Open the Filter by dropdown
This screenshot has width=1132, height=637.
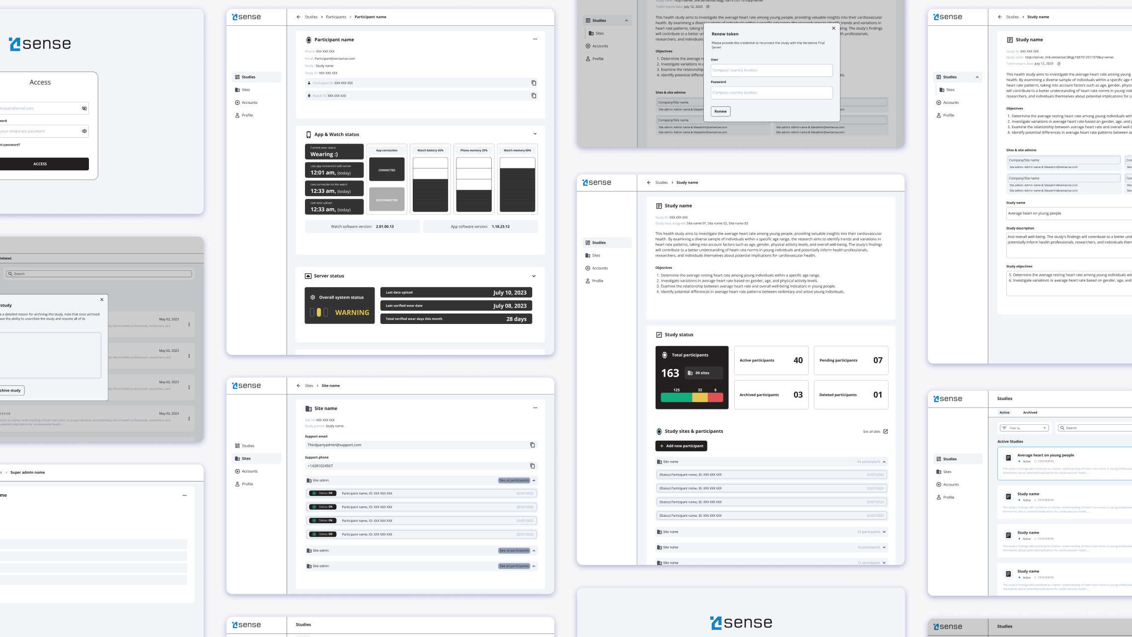coord(1024,428)
